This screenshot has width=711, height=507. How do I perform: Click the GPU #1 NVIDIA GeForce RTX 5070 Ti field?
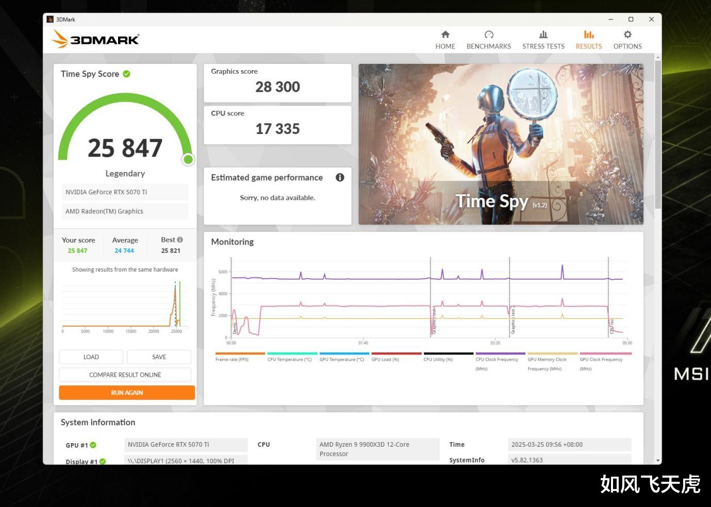[x=186, y=445]
